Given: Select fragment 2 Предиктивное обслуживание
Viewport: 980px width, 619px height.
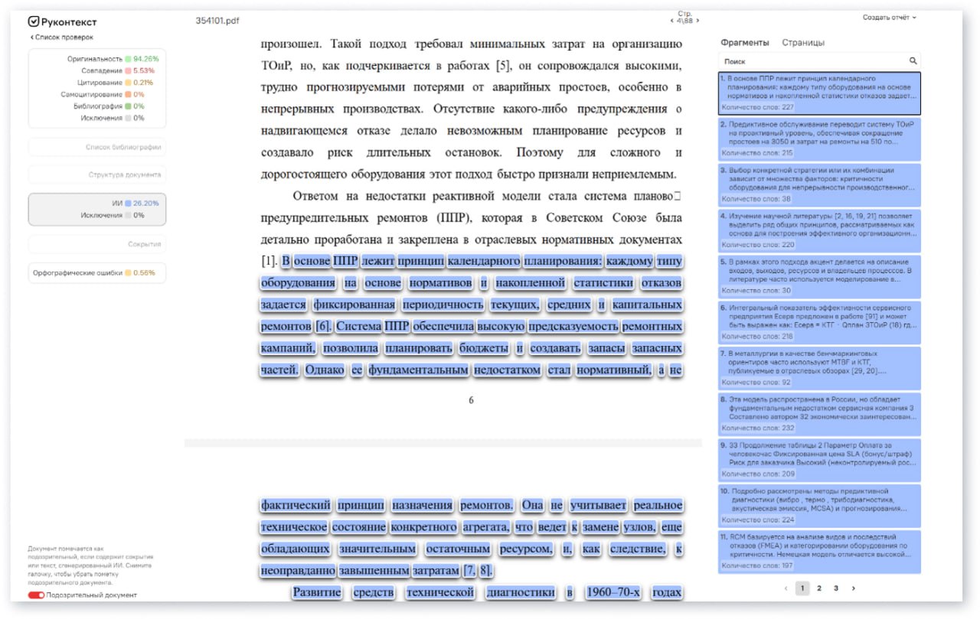Looking at the screenshot, I should click(819, 139).
